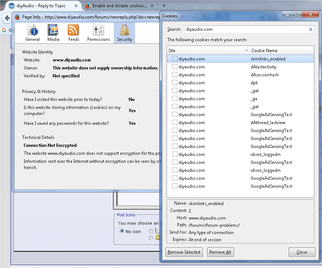322x268 pixels.
Task: Select the Security padlock tab
Action: pyautogui.click(x=125, y=33)
